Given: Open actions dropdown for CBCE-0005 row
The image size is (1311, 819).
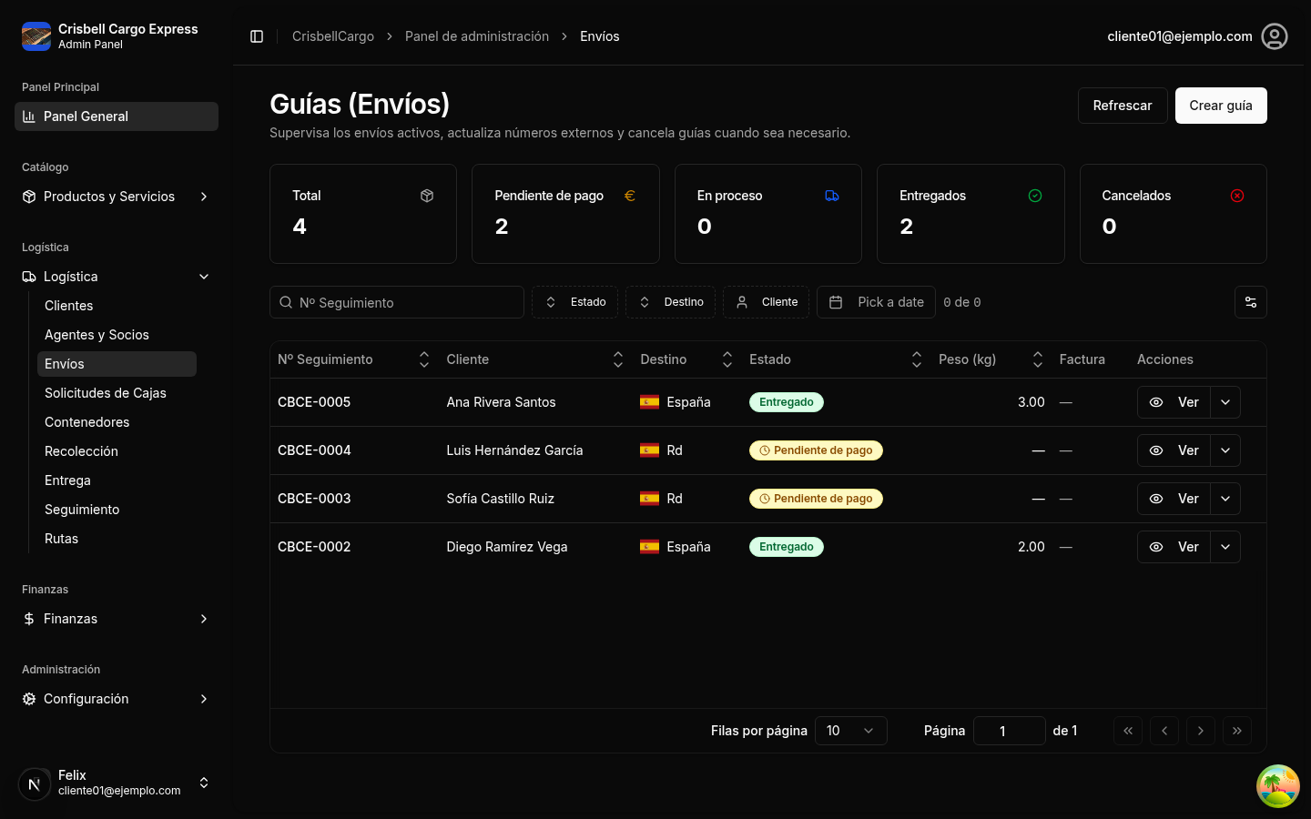Looking at the screenshot, I should [x=1225, y=402].
